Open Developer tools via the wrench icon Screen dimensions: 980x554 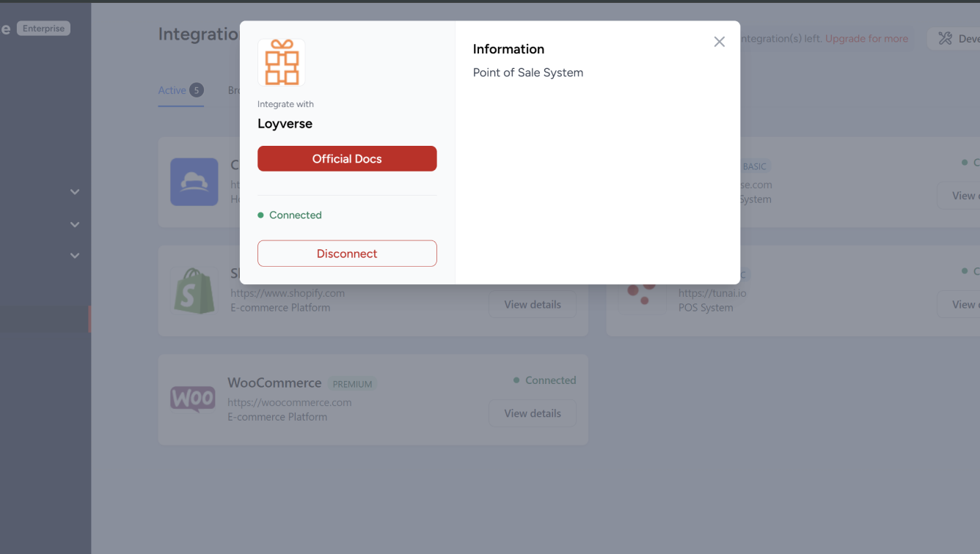(x=946, y=38)
